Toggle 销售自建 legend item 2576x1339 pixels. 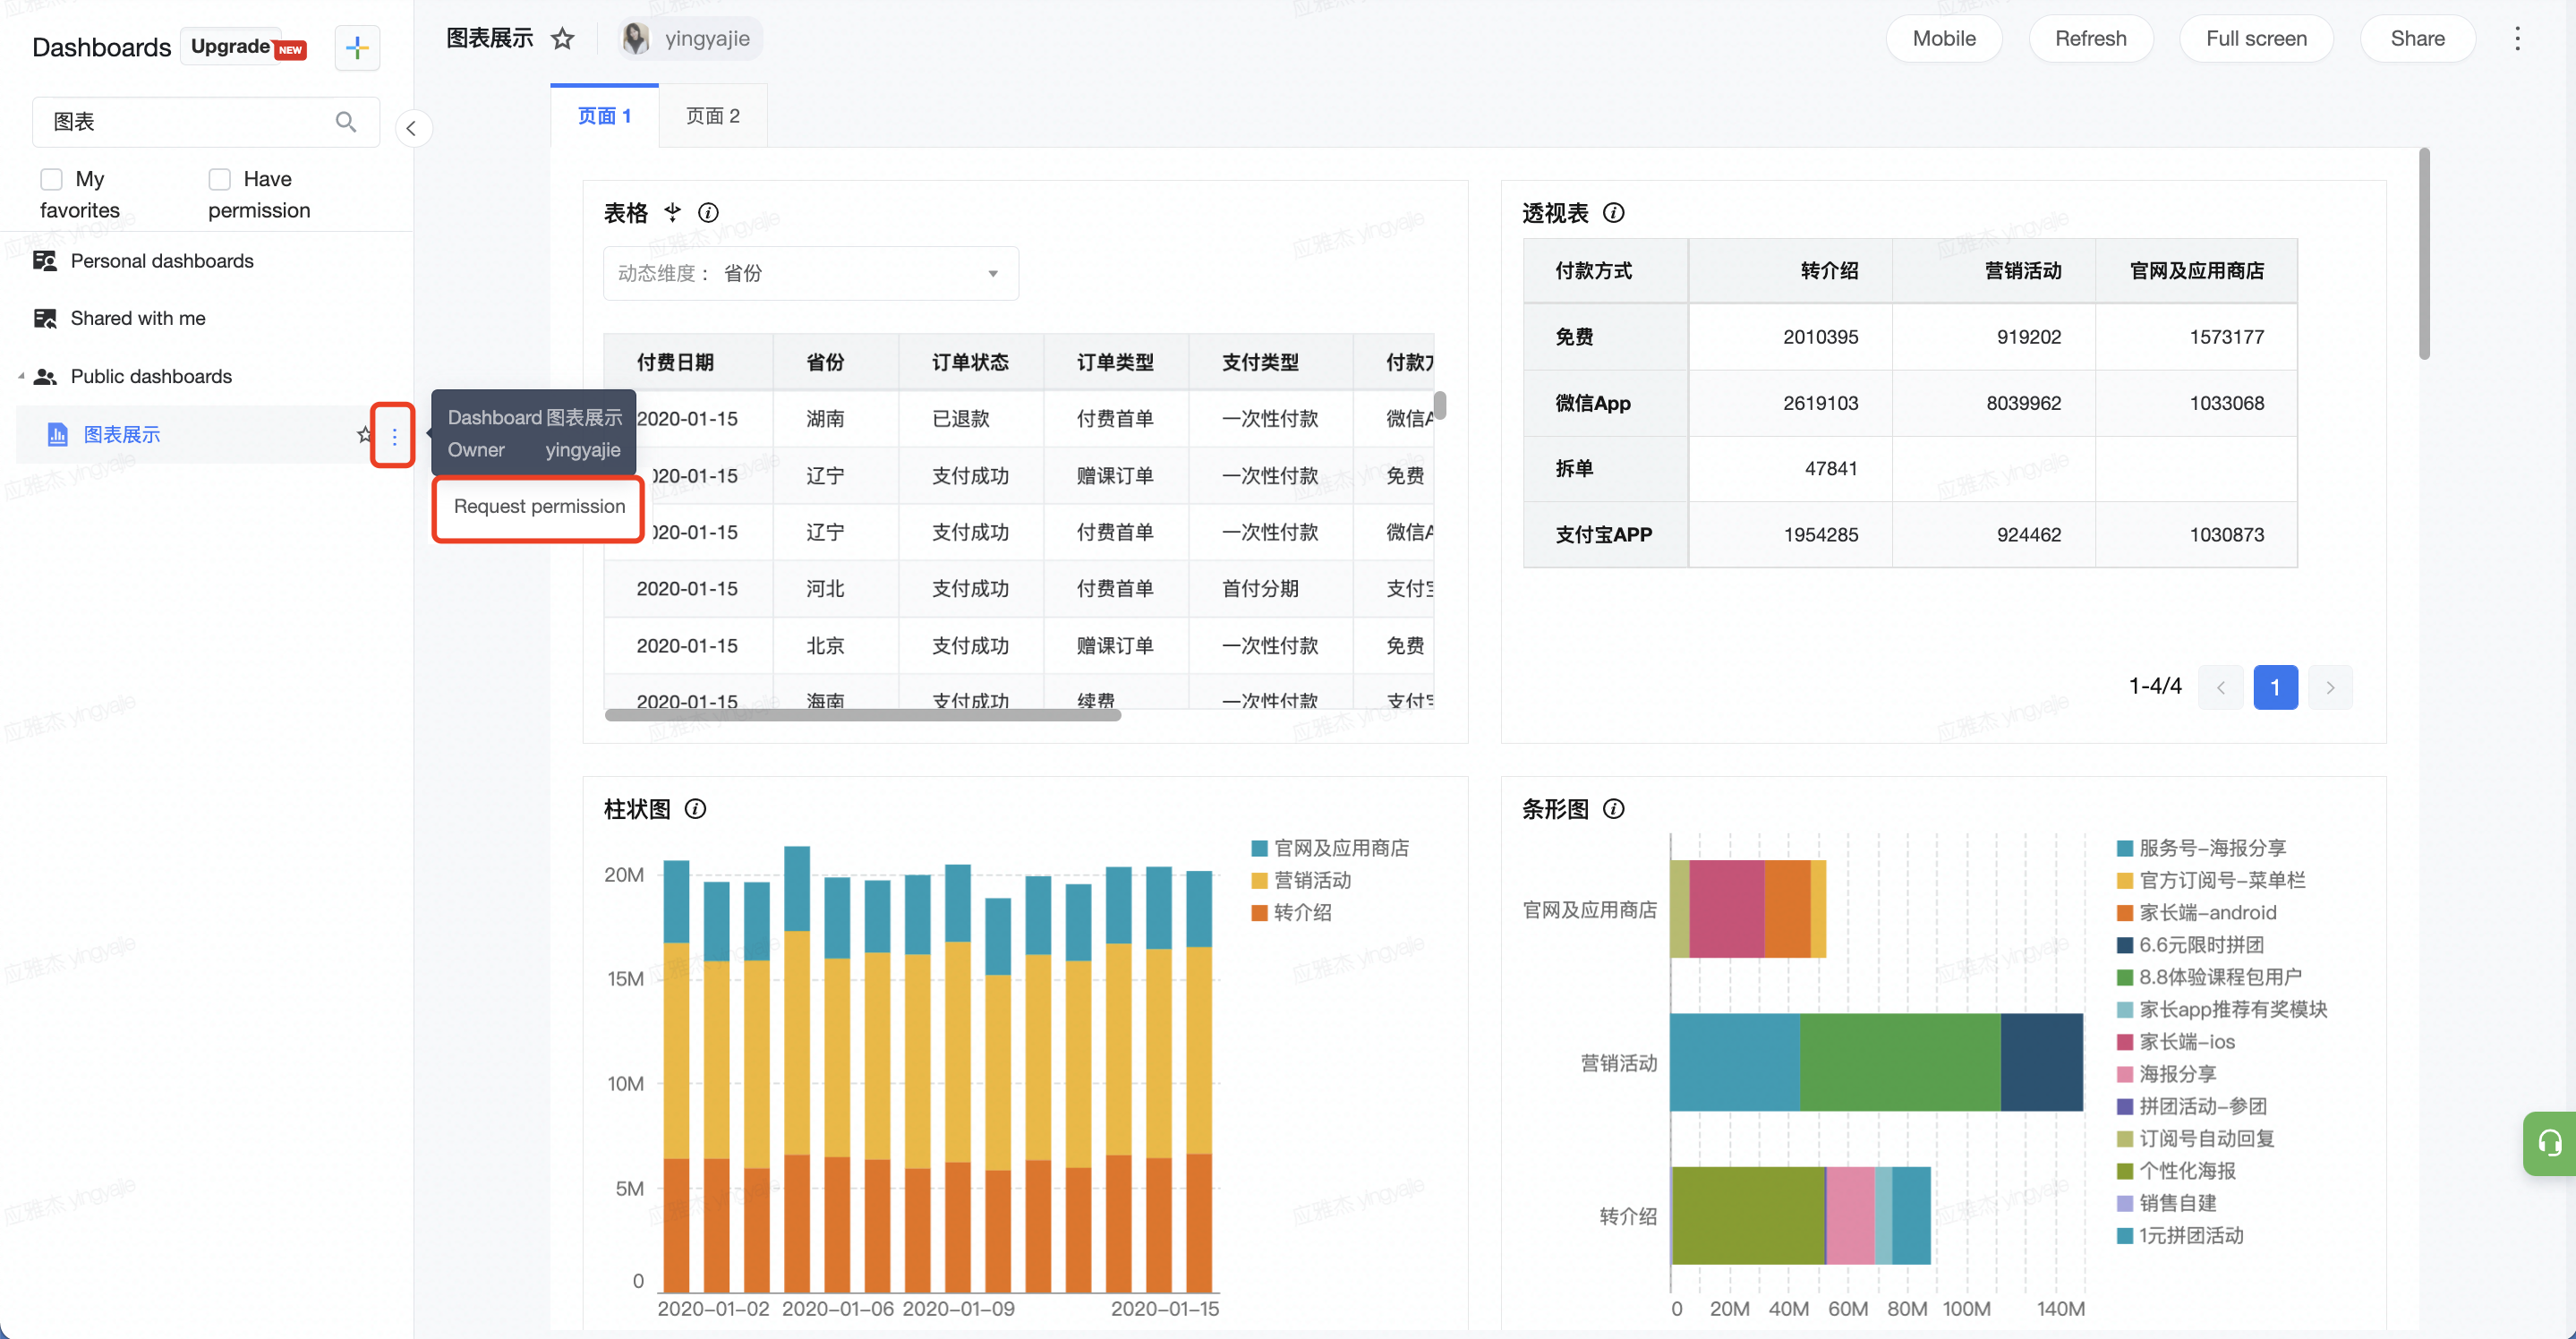point(2166,1202)
